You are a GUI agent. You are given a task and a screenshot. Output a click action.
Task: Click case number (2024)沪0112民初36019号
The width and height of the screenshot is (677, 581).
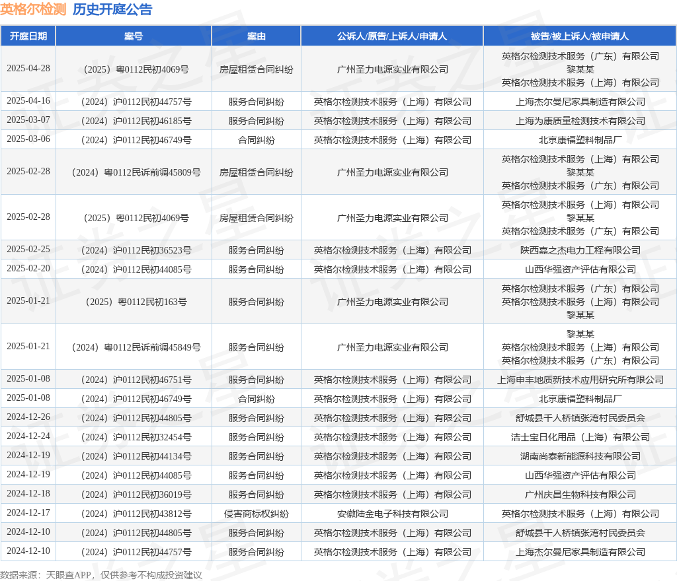click(x=136, y=495)
